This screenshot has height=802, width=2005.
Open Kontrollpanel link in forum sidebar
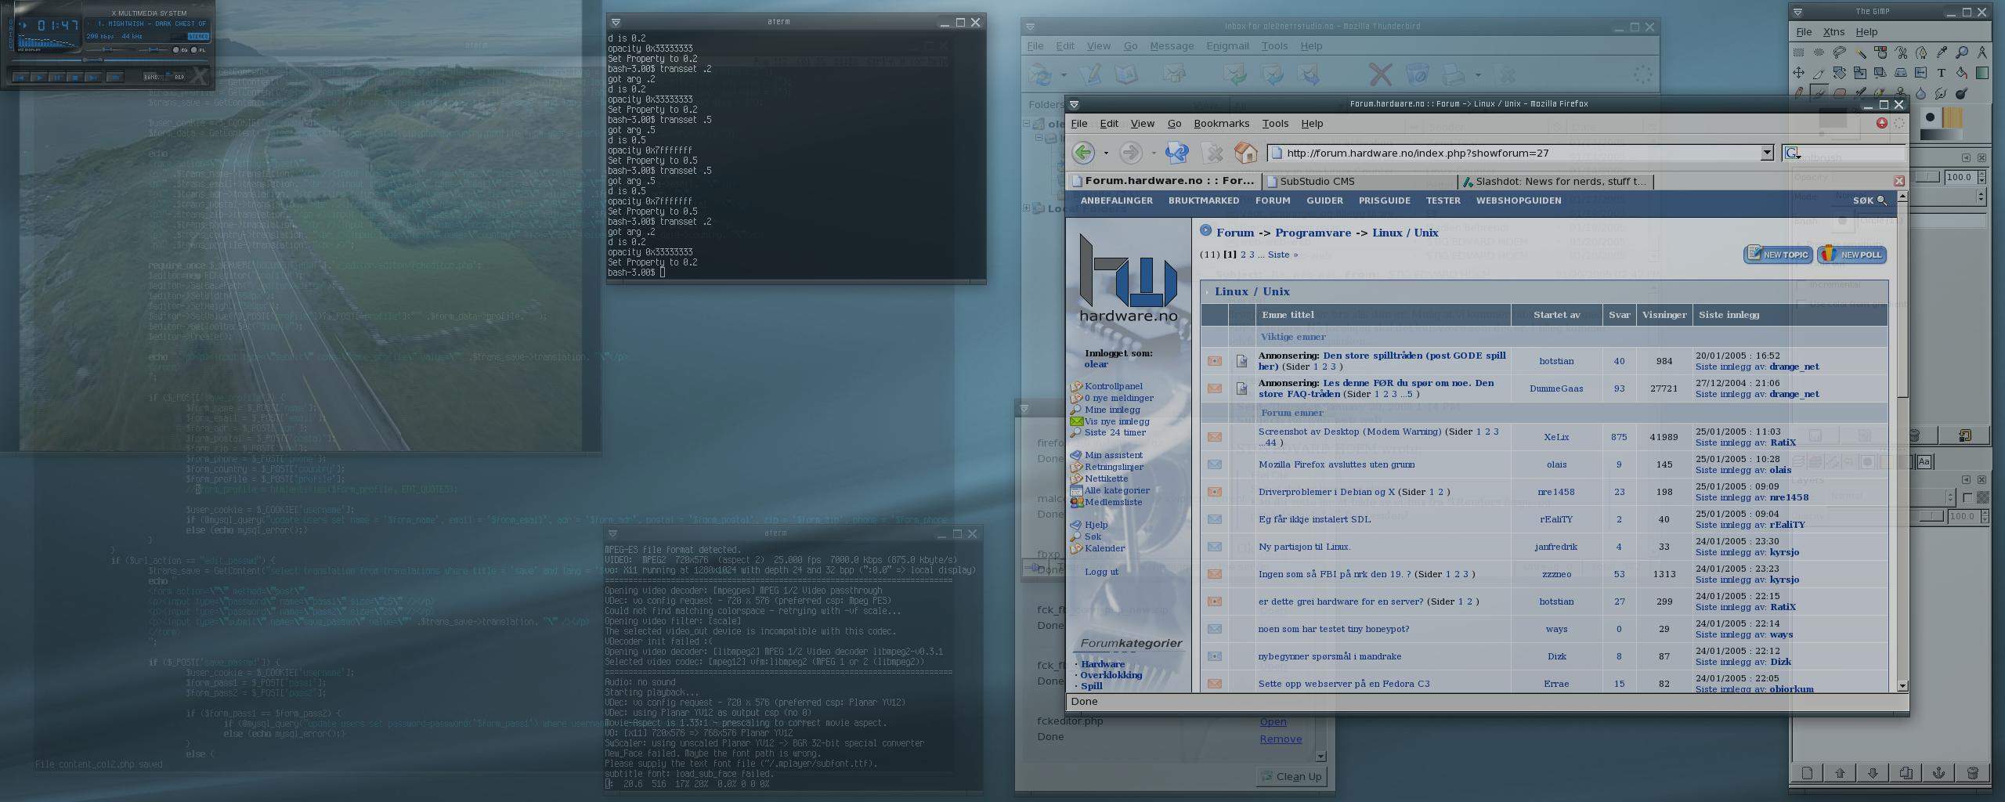pos(1113,386)
